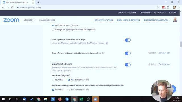Click info icon next to Meeting-Kontrollen description

pos(107,43)
